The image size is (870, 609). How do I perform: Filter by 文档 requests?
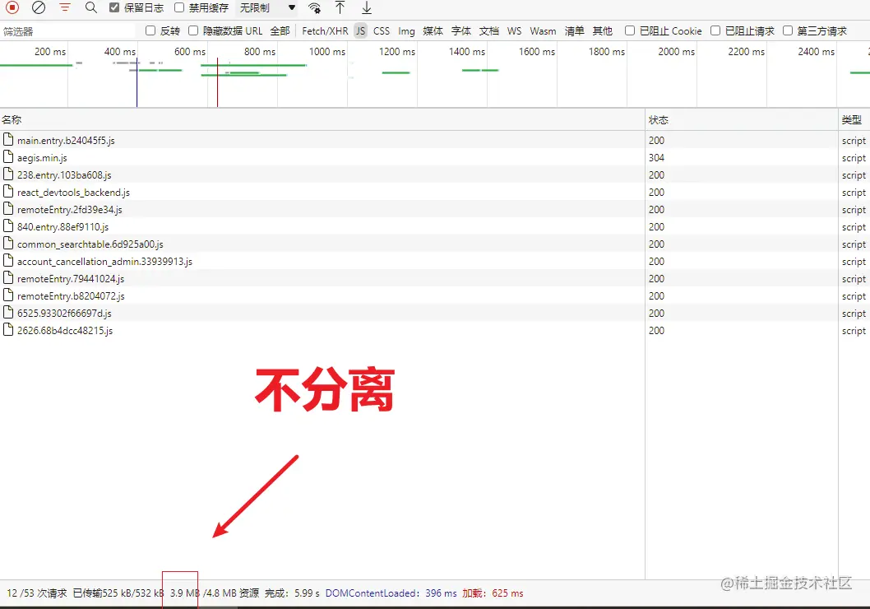coord(488,31)
